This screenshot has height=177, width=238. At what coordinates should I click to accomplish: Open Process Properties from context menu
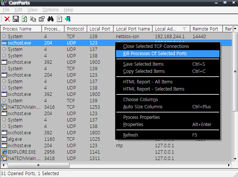pos(168,117)
